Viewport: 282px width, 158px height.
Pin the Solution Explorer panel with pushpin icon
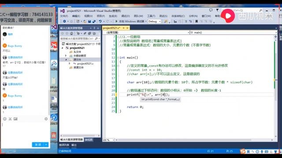(94, 28)
